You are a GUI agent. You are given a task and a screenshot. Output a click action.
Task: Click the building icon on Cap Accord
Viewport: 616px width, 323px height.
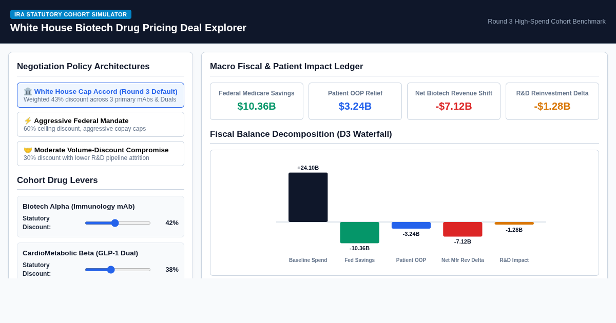click(28, 92)
